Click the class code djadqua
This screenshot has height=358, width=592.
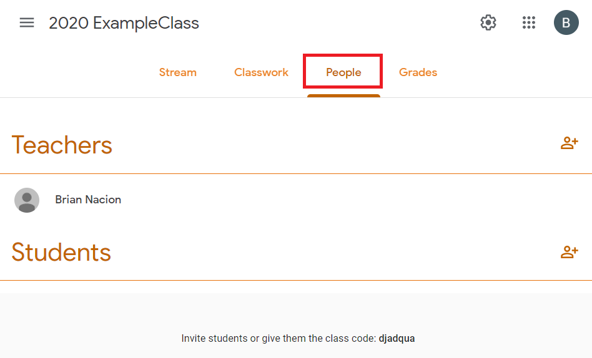point(397,339)
